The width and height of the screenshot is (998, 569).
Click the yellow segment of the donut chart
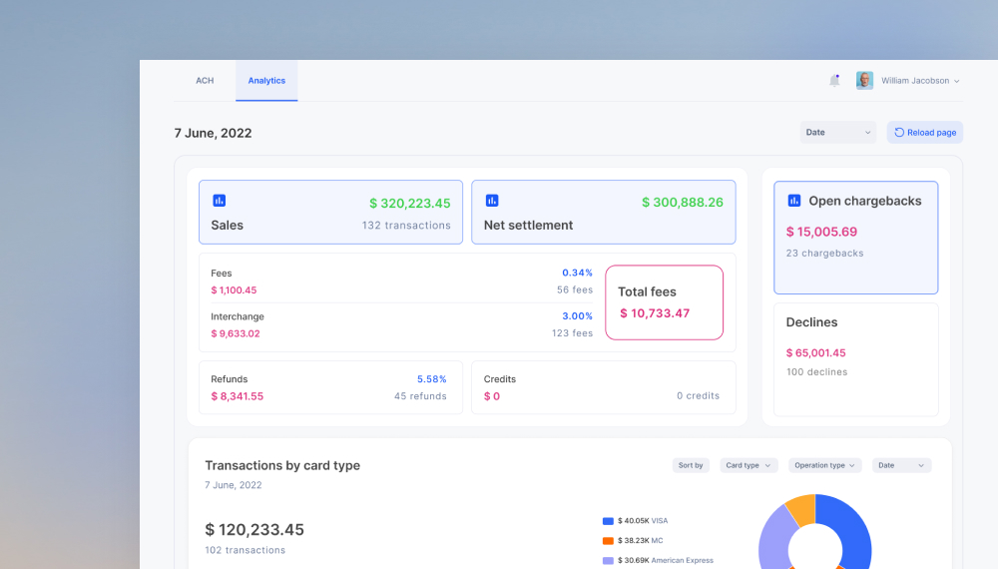pyautogui.click(x=802, y=509)
